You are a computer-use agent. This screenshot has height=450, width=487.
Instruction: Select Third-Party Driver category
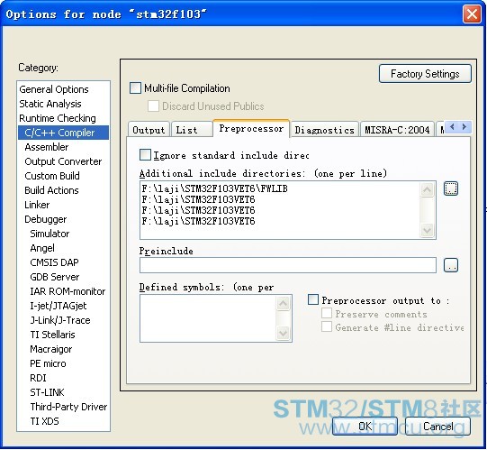click(63, 407)
